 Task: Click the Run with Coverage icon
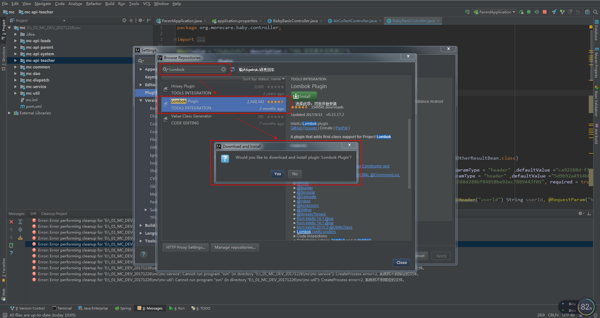tap(537, 12)
